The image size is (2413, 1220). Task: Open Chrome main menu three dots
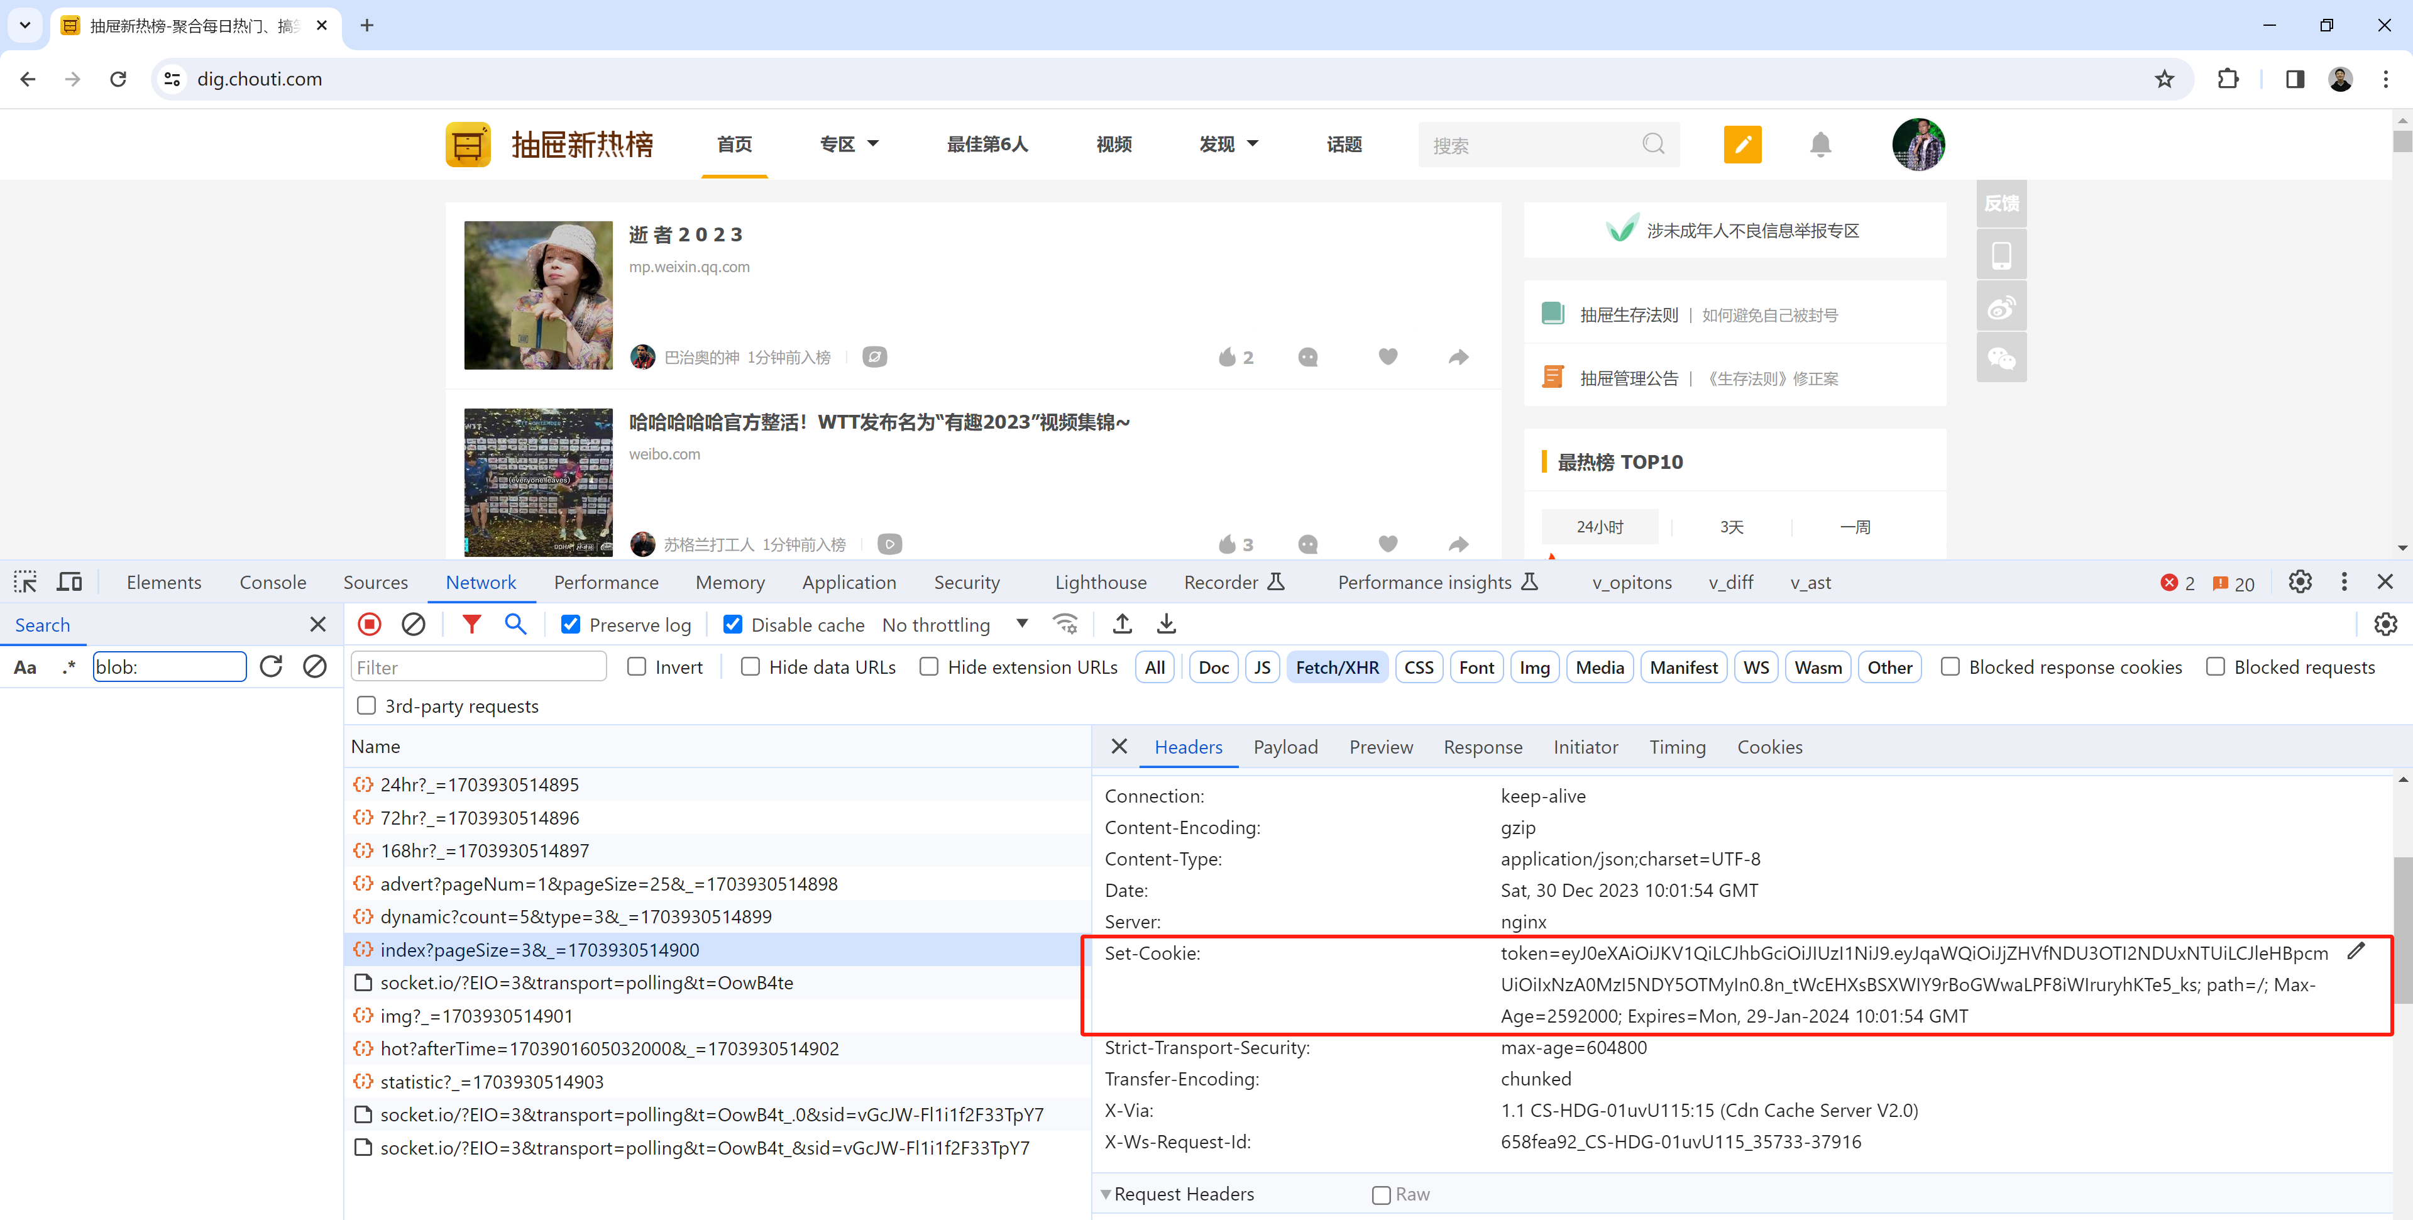click(2386, 80)
